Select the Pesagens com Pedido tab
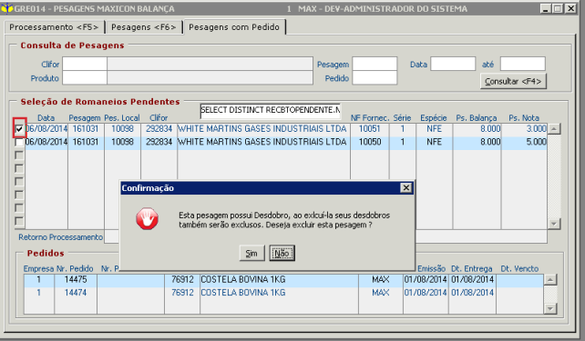The image size is (585, 341). click(x=234, y=27)
